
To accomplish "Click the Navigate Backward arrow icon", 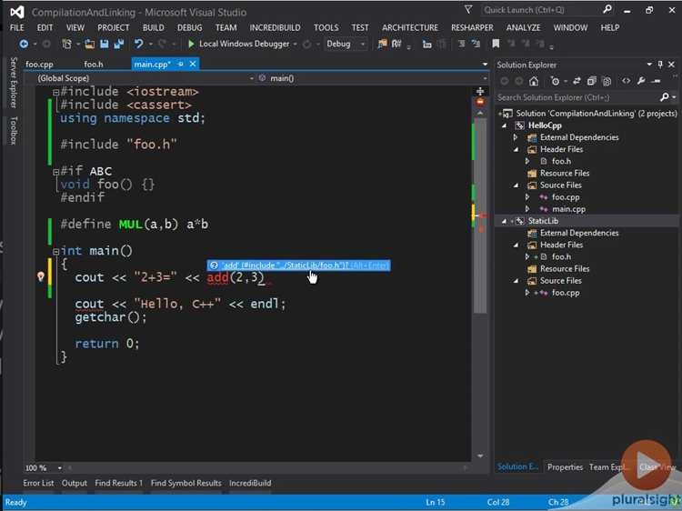I will (24, 44).
